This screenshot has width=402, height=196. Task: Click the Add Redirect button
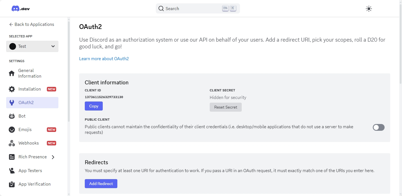coord(101,184)
